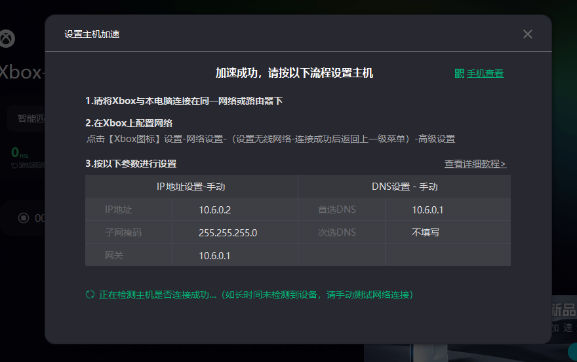577x362 pixels.
Task: Click the 次选DNS value 不填写
Action: tap(425, 232)
